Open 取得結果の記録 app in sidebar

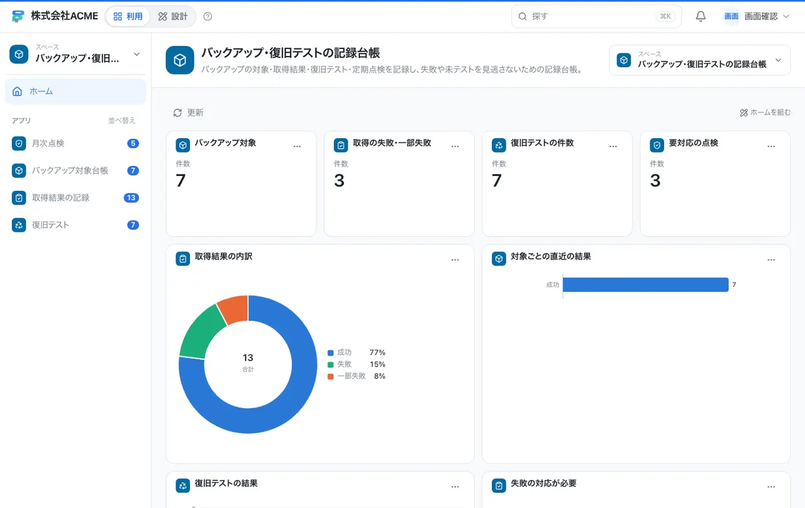pos(75,198)
